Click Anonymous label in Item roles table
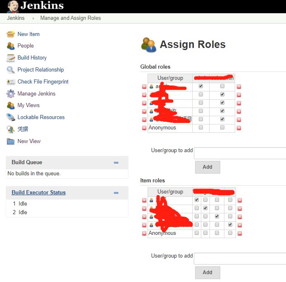 [162, 233]
